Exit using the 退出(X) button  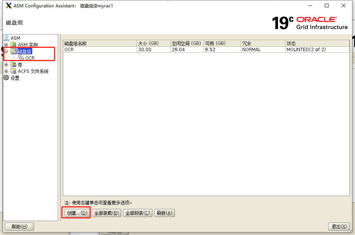(x=339, y=227)
